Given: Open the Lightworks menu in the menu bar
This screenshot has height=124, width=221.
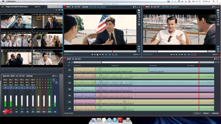Looking at the screenshot, I should (11, 1).
